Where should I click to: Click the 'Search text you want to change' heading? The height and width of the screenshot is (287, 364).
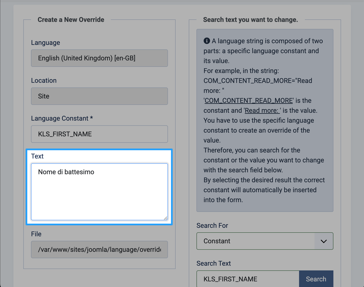coord(250,20)
